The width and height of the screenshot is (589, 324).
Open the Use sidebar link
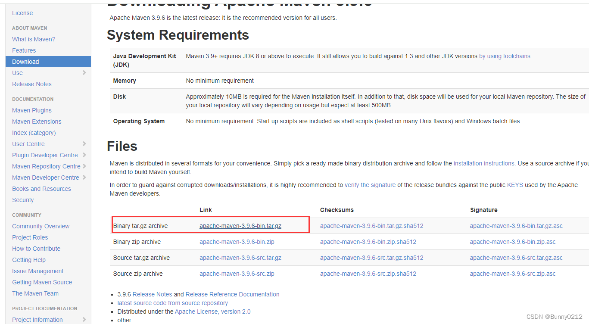coord(18,73)
